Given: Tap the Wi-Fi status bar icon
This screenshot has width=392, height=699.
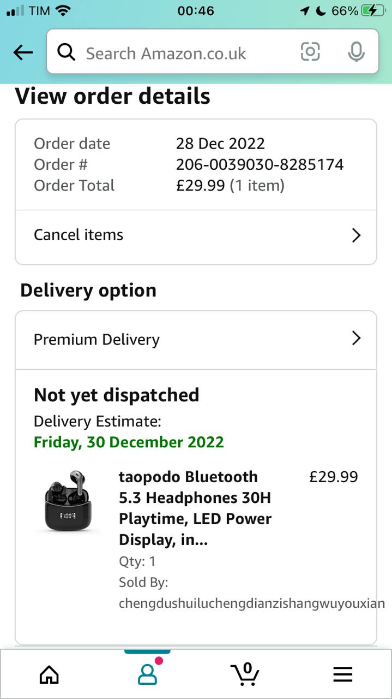Looking at the screenshot, I should coord(64,10).
